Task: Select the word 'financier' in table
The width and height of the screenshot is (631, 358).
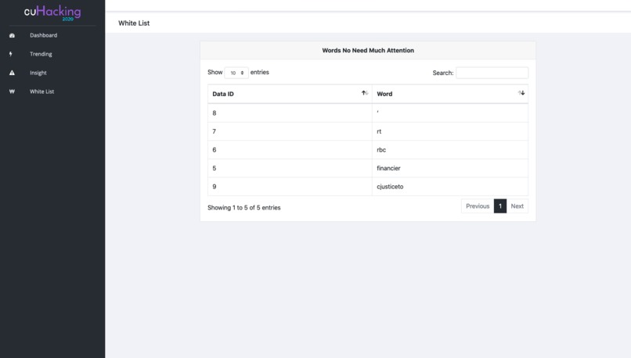Action: tap(388, 168)
